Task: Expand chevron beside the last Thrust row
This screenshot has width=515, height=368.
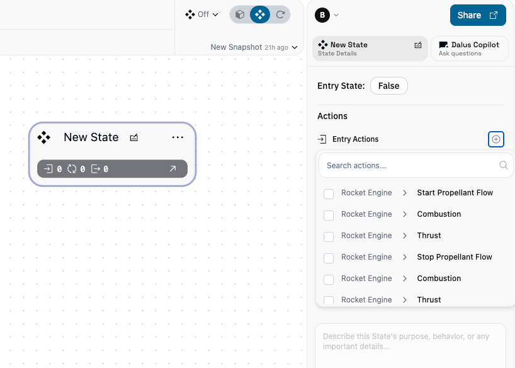Action: coord(405,299)
